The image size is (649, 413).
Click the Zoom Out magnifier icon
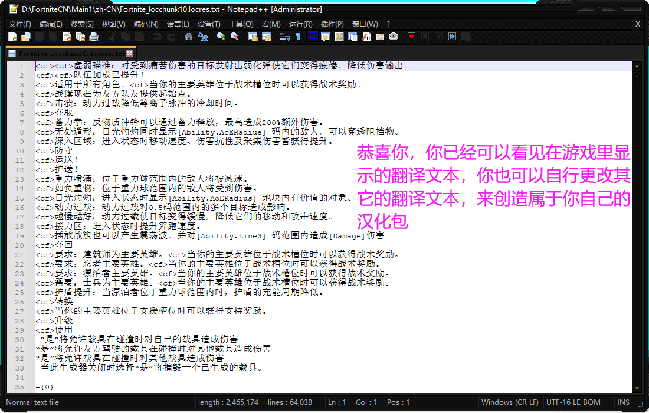point(235,37)
